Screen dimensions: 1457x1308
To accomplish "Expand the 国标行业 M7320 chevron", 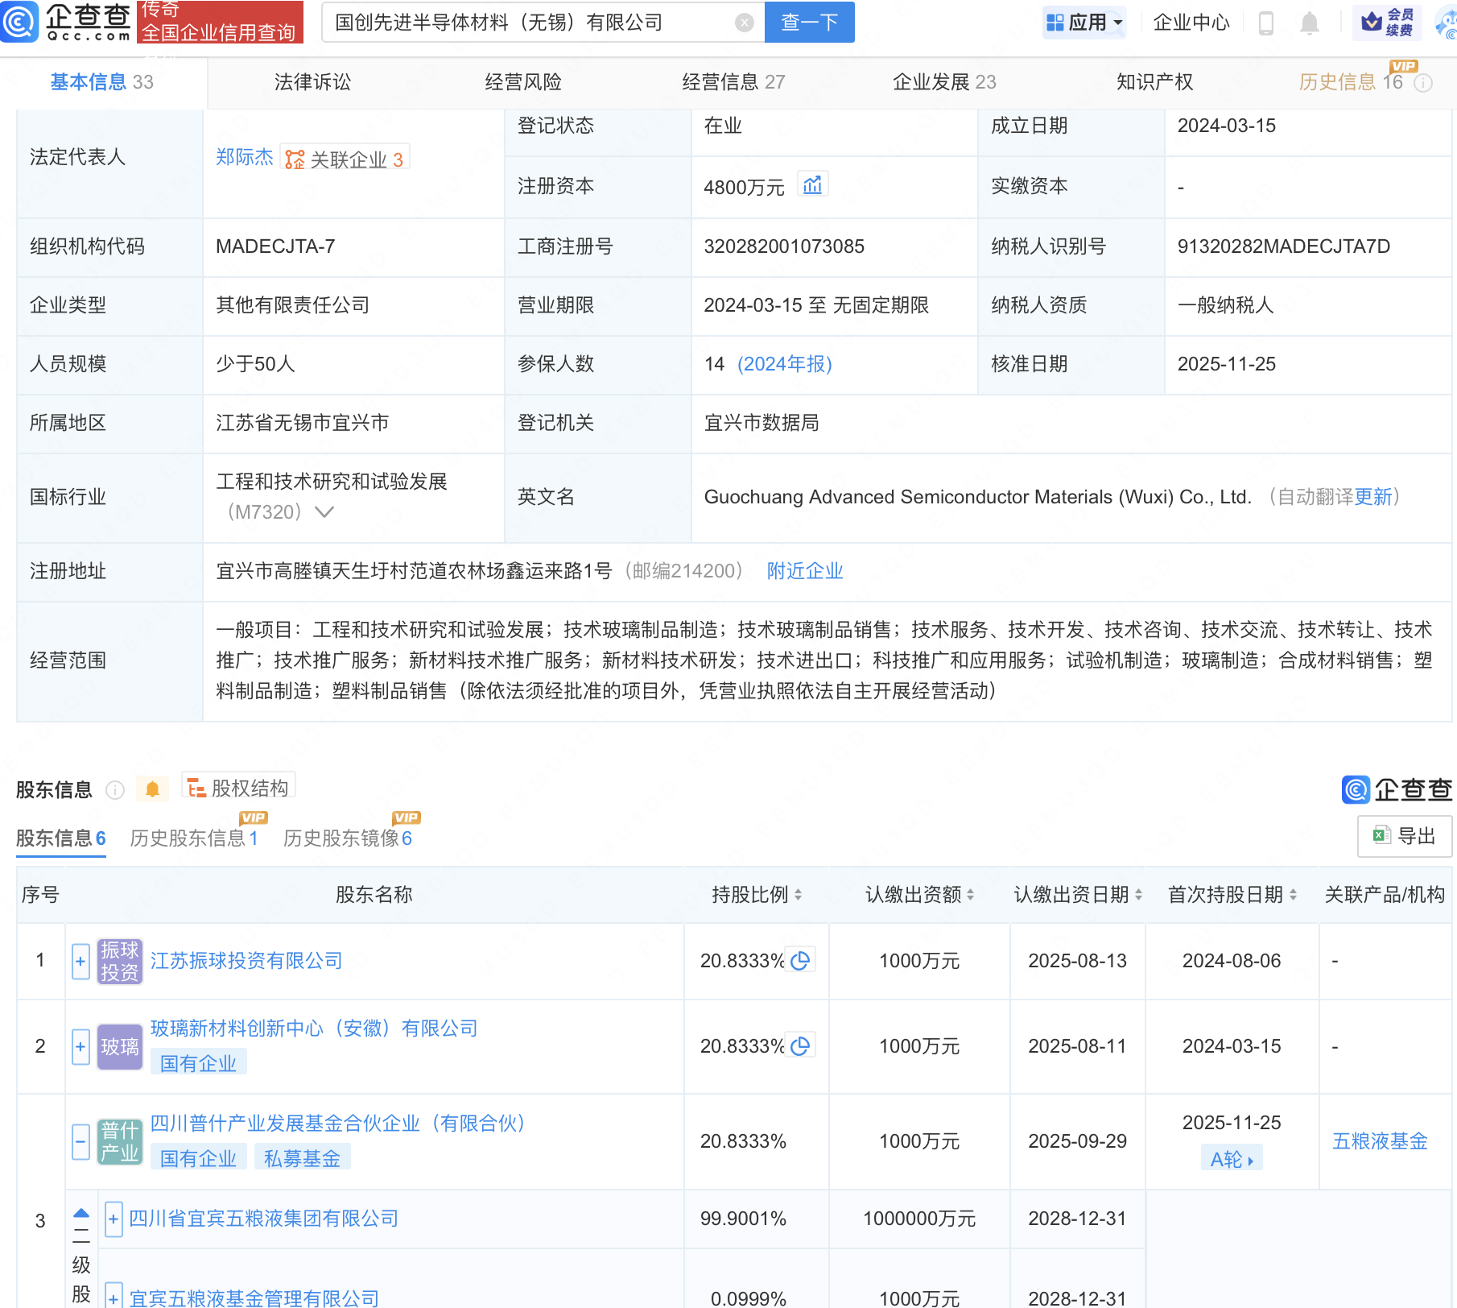I will coord(324,512).
